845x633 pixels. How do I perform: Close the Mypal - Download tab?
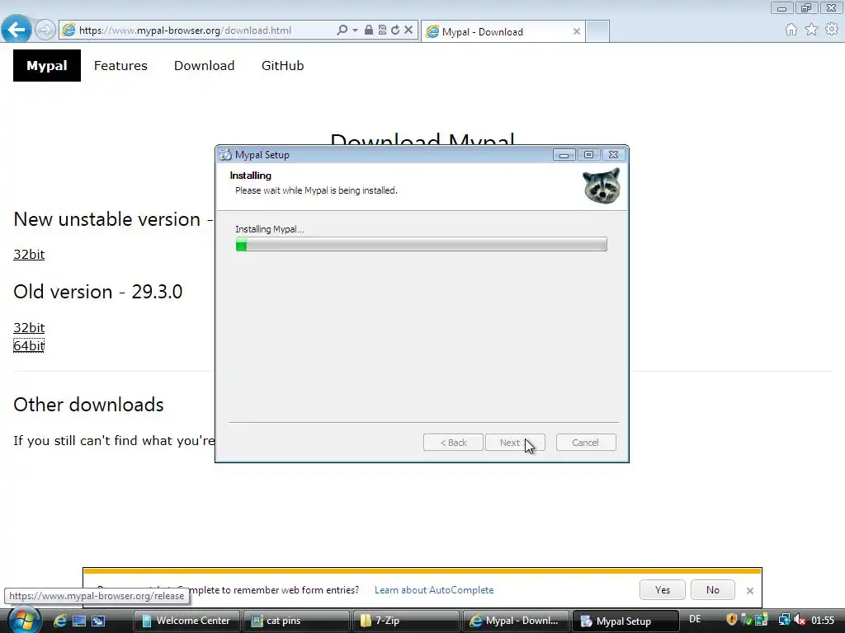click(x=577, y=32)
